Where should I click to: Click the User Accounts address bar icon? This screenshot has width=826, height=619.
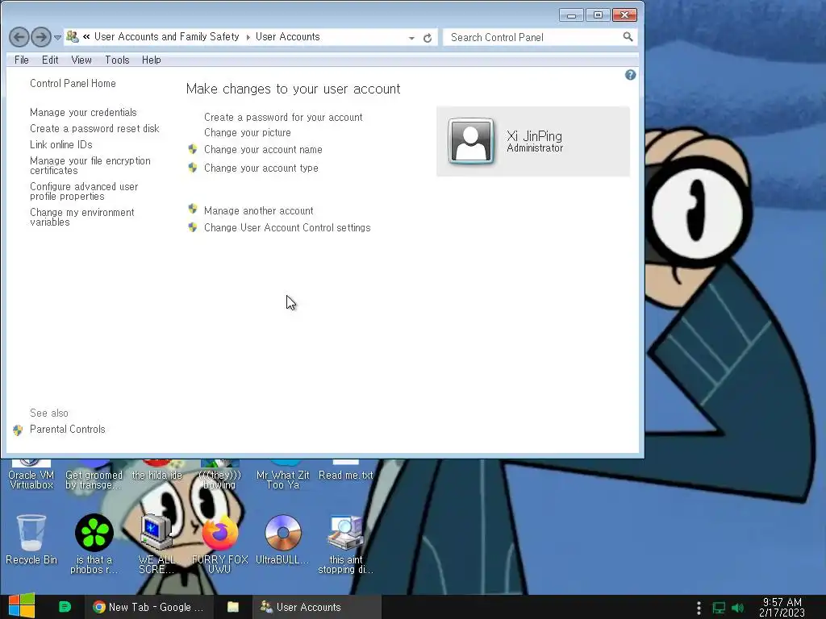coord(73,37)
